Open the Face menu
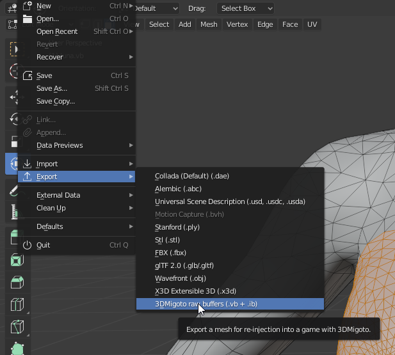The height and width of the screenshot is (355, 395). [290, 24]
